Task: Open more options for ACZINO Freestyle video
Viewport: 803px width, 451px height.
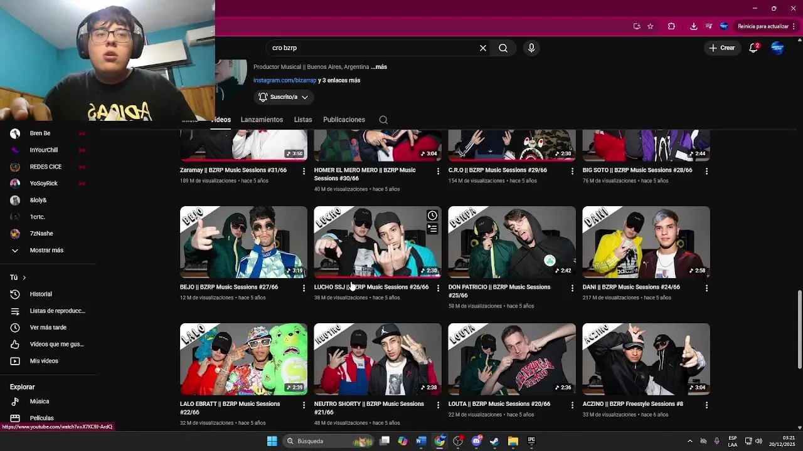Action: coord(707,405)
